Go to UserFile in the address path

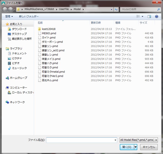64,9
